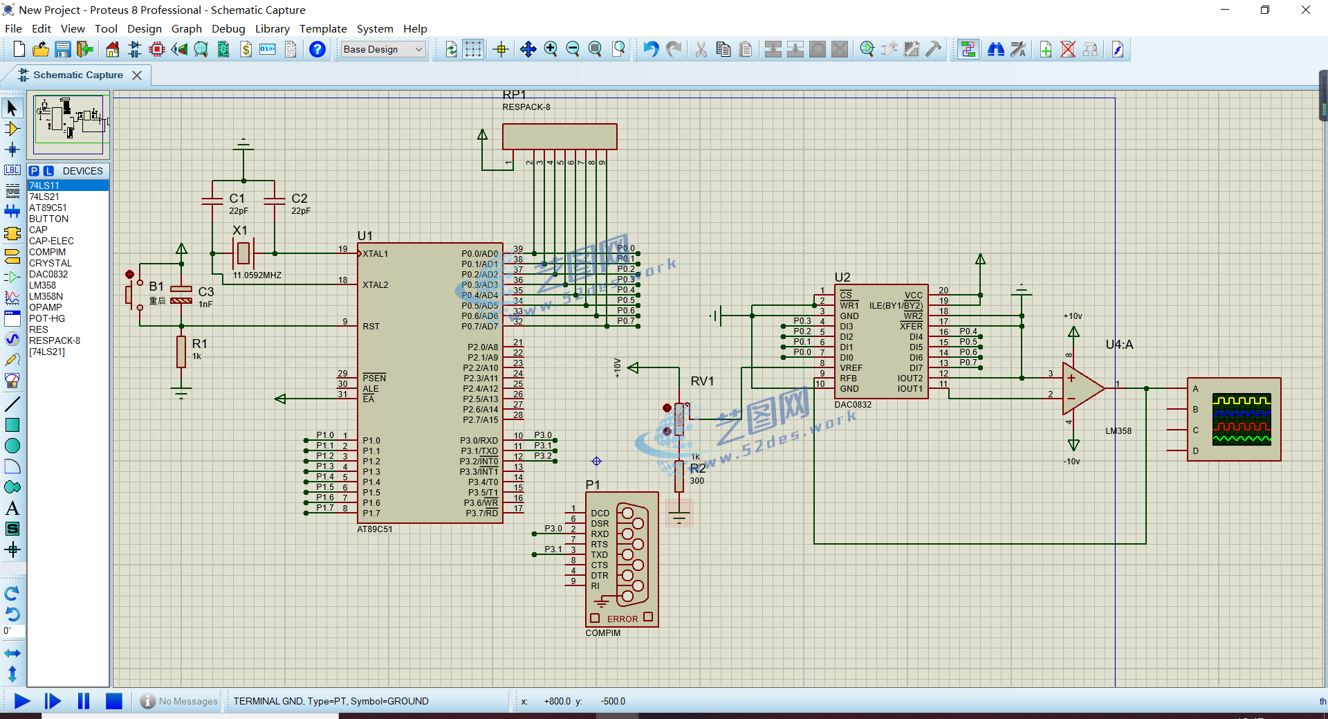The height and width of the screenshot is (719, 1328).
Task: Open Search and tag binoculars icon
Action: [x=996, y=49]
